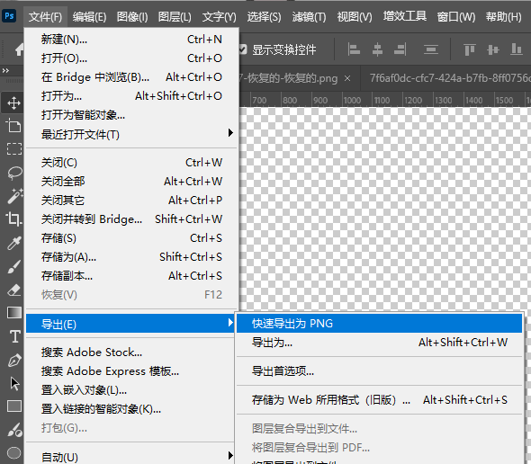Viewport: 531px width, 464px height.
Task: Click the Photoshop Ps logo icon
Action: click(x=9, y=16)
